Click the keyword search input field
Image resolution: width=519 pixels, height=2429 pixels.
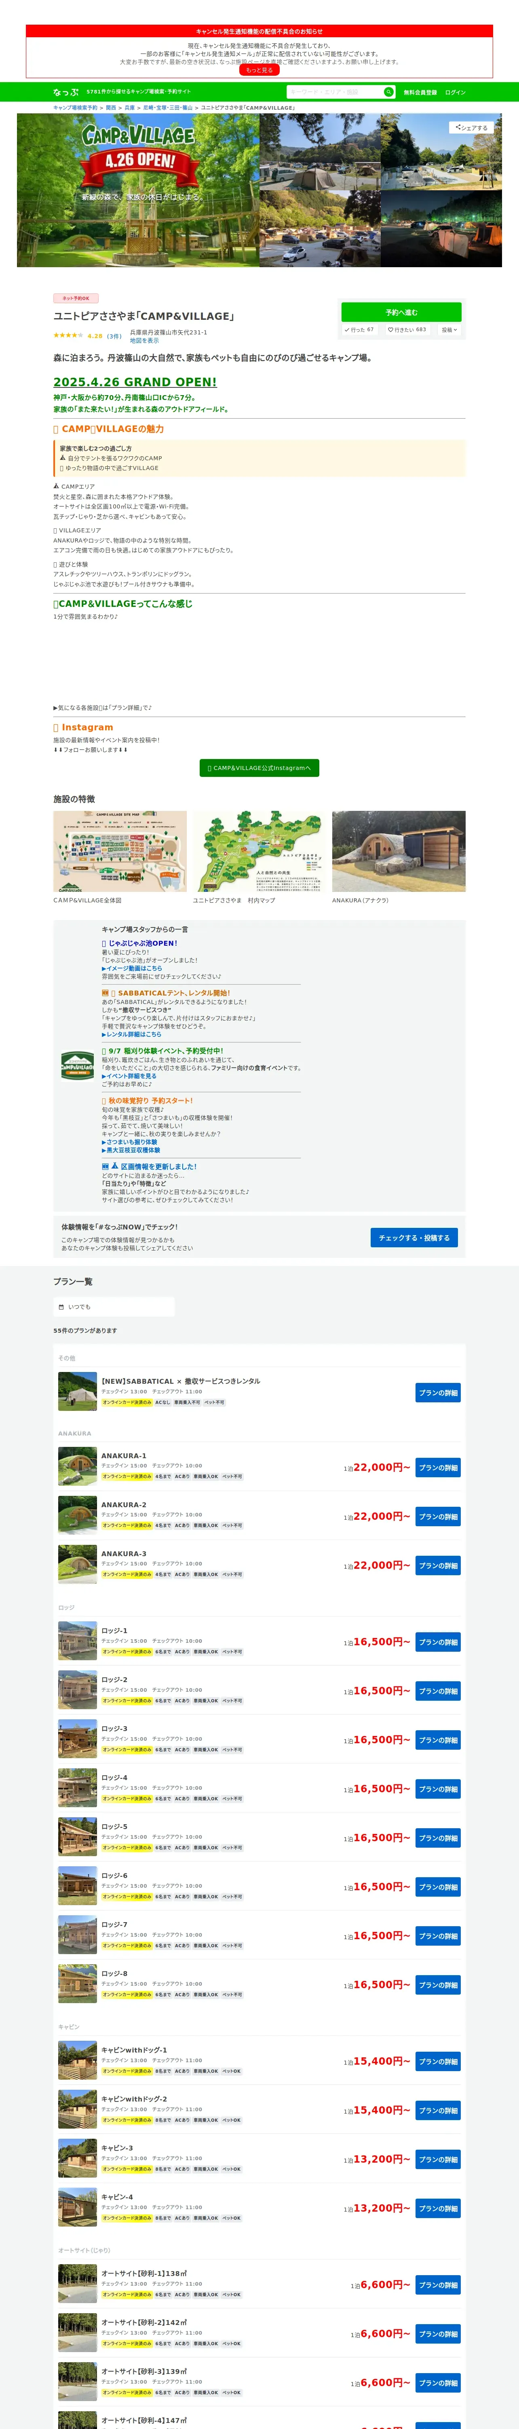click(334, 92)
